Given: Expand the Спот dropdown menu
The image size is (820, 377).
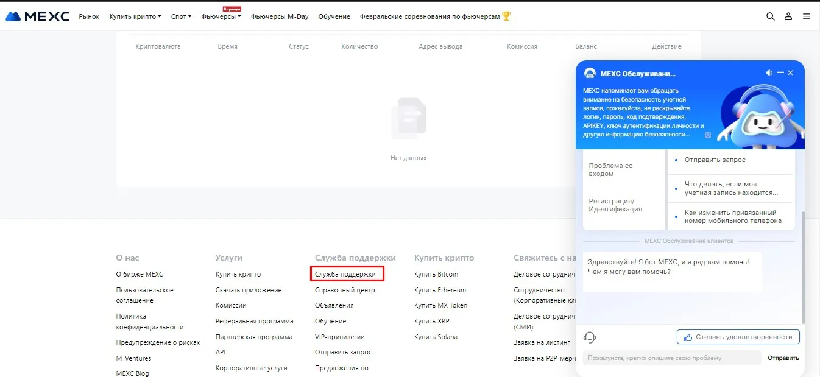Looking at the screenshot, I should pyautogui.click(x=181, y=16).
